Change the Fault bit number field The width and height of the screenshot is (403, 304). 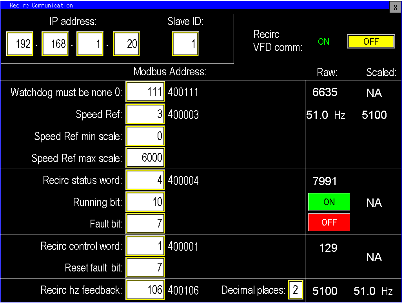[145, 224]
